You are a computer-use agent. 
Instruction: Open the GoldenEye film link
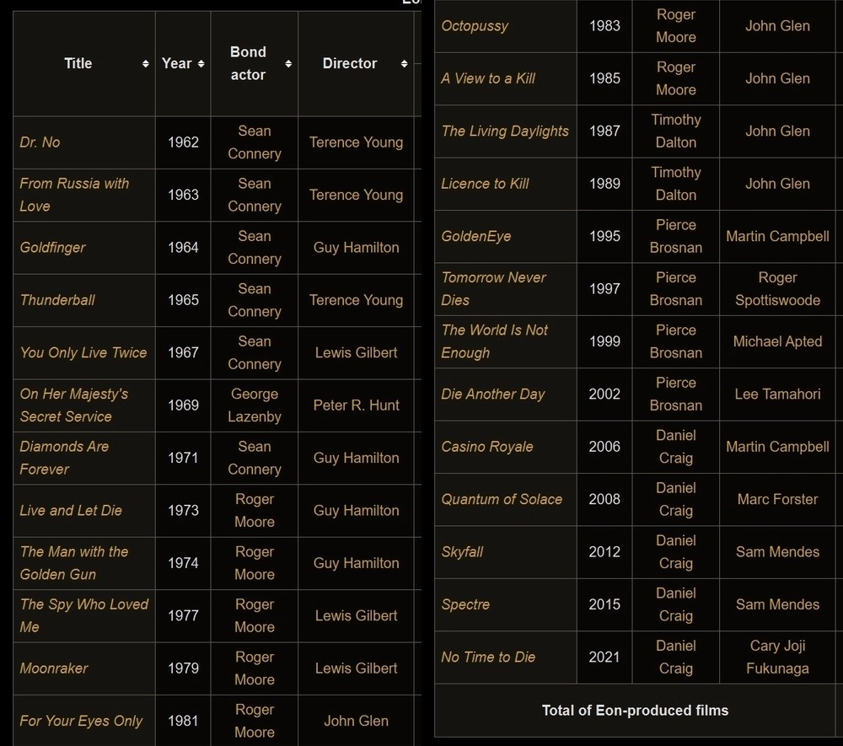coord(476,237)
